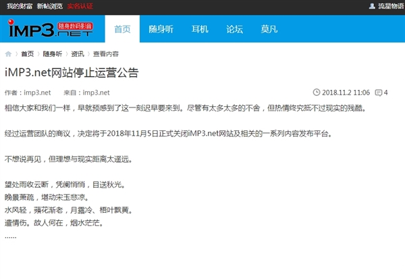
Task: Click the line 不想说再见，但理想与现实距离太遥远
Action: click(69, 159)
